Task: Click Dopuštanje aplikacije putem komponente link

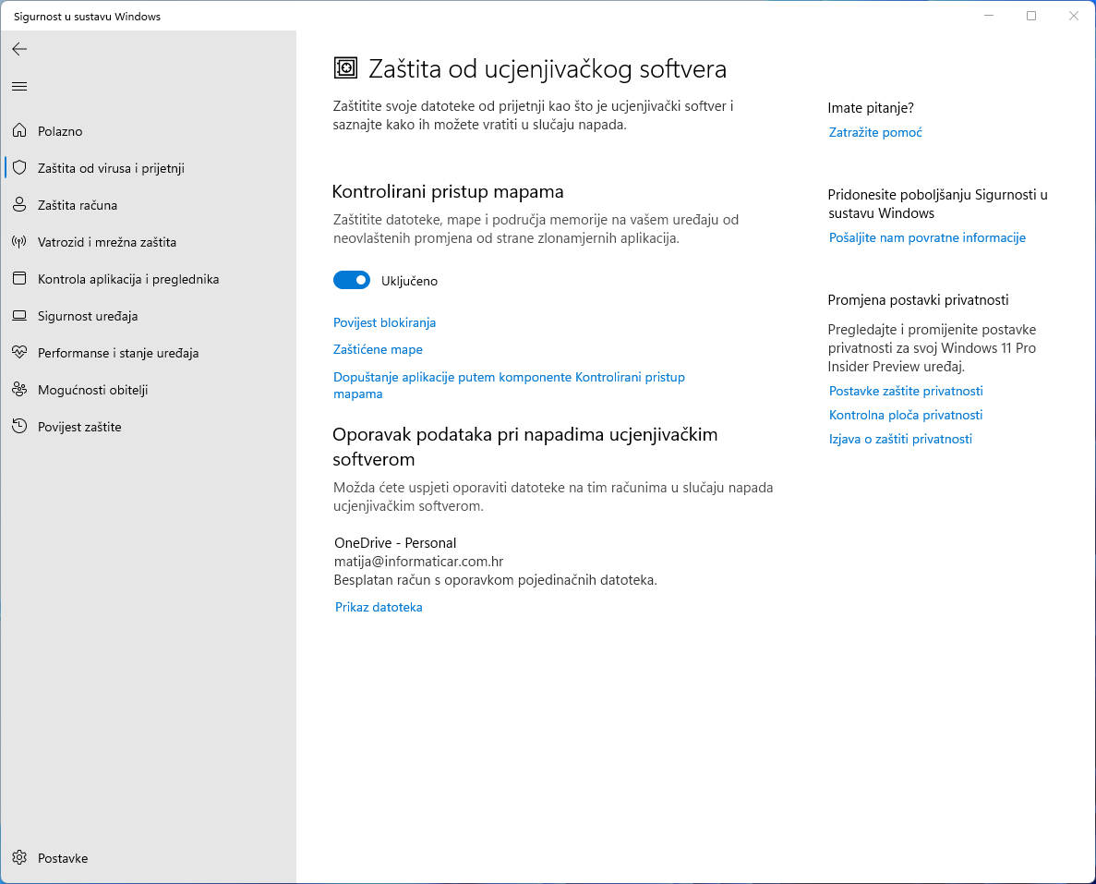Action: click(x=509, y=385)
